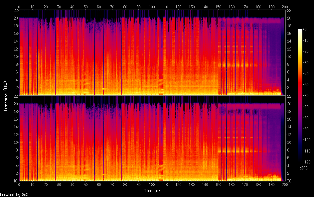Click the "Frequency (kHz)" axis label

point(5,96)
